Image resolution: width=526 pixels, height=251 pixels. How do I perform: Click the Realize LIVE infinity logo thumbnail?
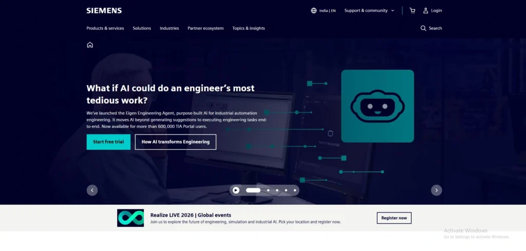point(130,218)
